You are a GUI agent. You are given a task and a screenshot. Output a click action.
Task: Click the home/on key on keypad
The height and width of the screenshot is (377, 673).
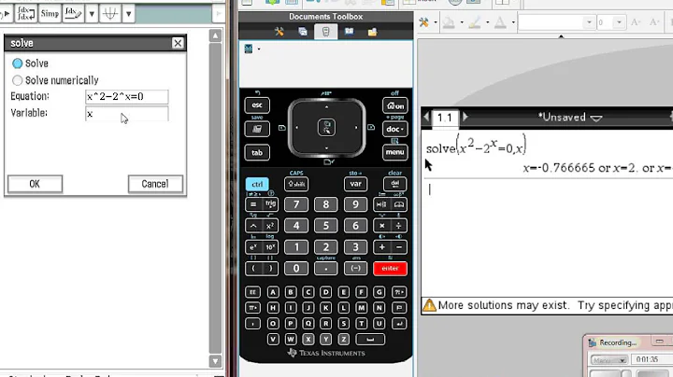[x=394, y=105]
